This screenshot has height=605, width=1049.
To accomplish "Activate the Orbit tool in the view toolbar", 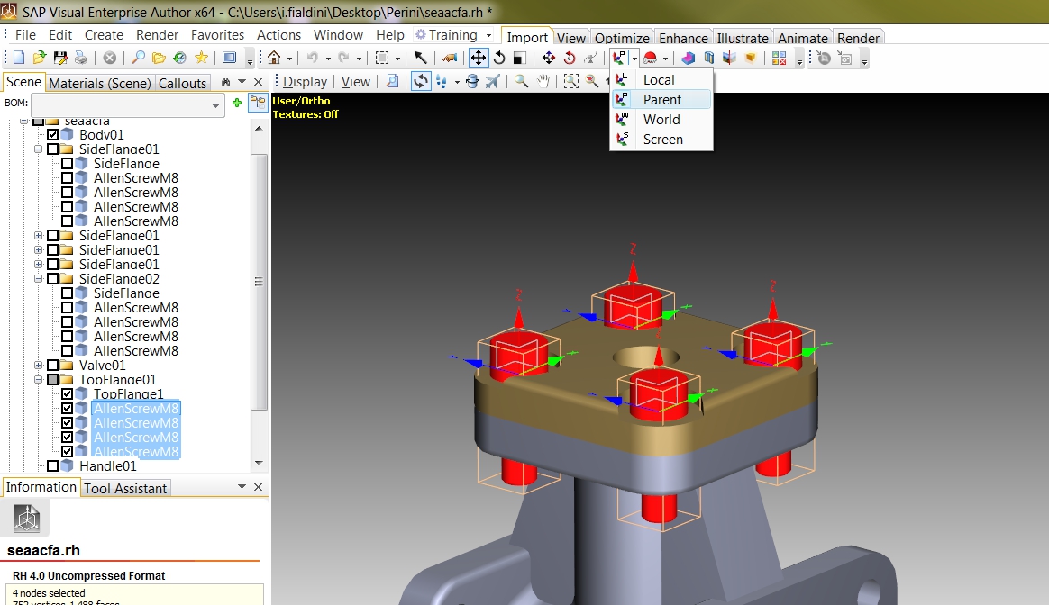I will [x=421, y=82].
